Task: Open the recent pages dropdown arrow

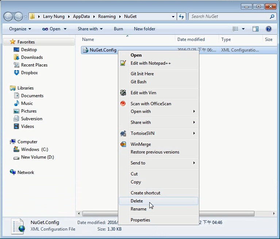Action: 26,16
